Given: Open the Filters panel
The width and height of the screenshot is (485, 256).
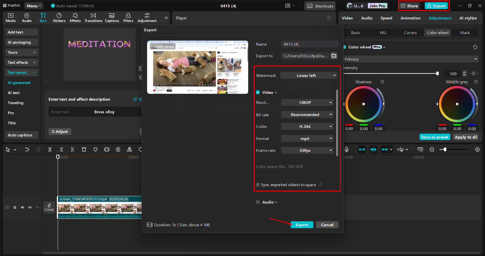Looking at the screenshot, I should 128,17.
